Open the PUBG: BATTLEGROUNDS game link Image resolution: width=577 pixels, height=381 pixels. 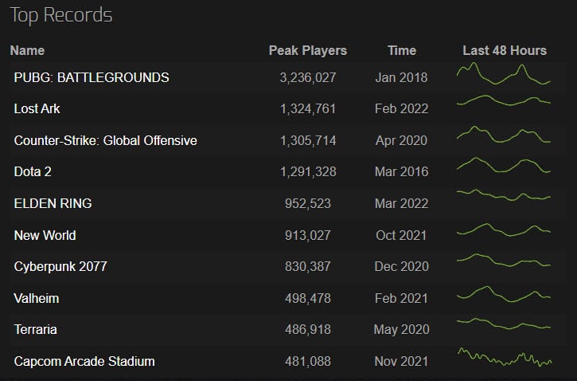(x=92, y=77)
